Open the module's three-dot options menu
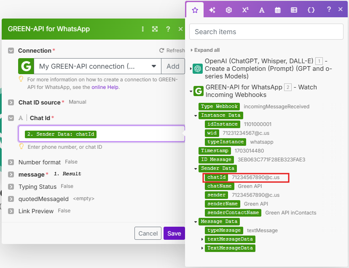Screen dimensions: 349x268 [x=143, y=29]
